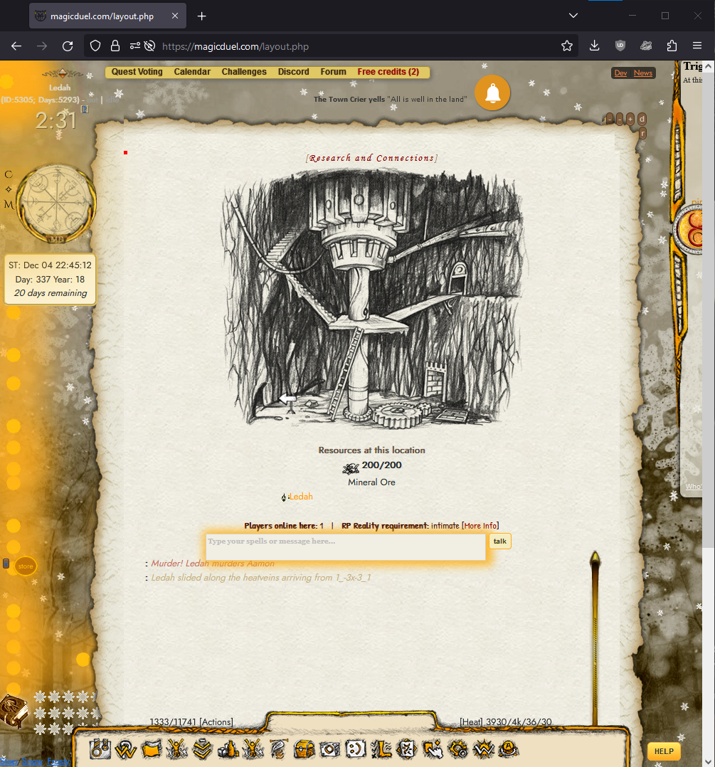Click the golden vertical staff slider

[595, 638]
